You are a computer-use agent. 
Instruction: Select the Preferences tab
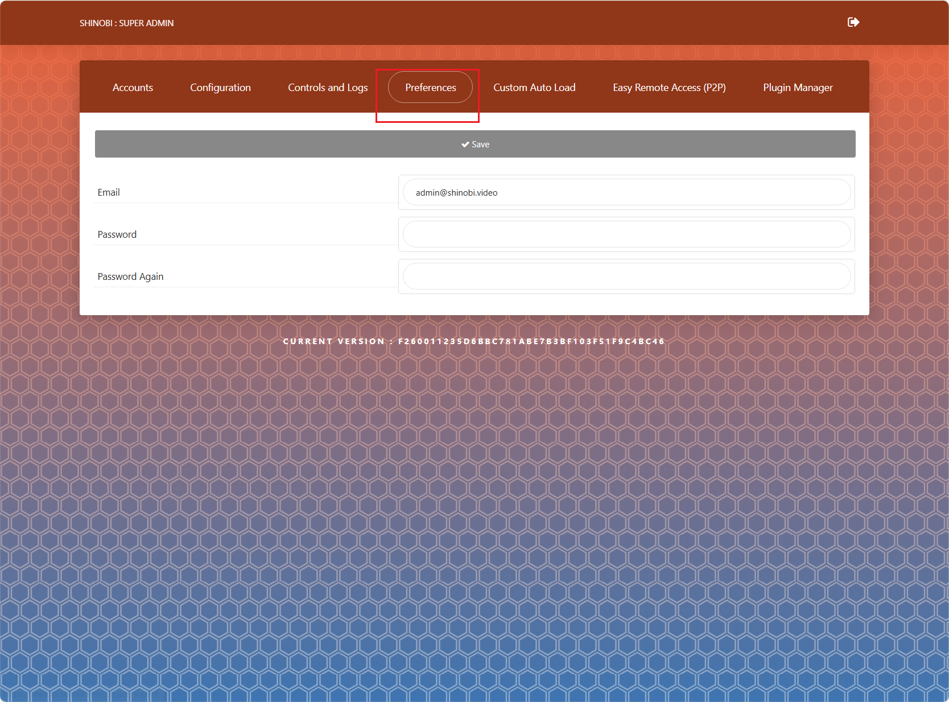pyautogui.click(x=430, y=87)
